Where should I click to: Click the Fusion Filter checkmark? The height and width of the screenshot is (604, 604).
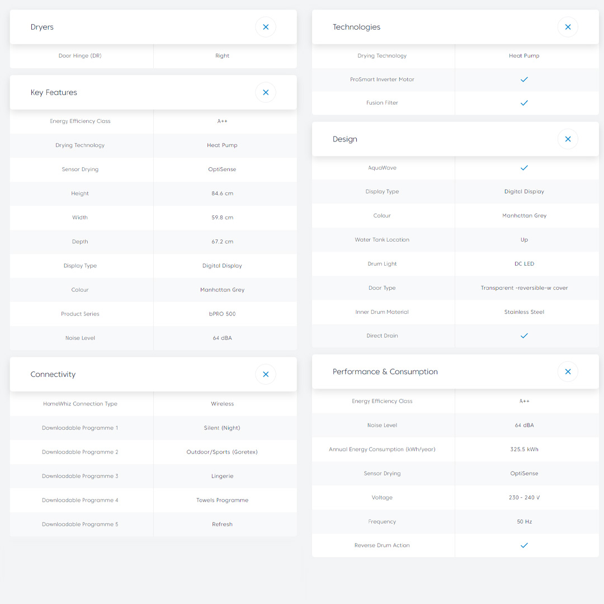tap(524, 103)
